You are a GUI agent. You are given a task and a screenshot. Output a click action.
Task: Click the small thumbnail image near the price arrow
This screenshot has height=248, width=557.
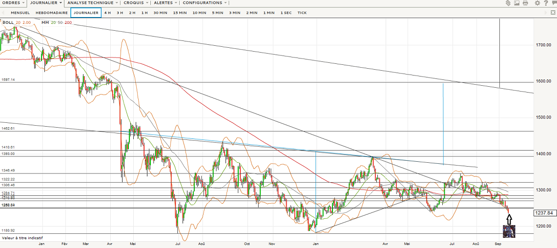[x=509, y=231]
